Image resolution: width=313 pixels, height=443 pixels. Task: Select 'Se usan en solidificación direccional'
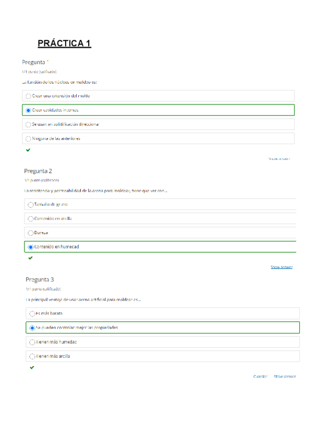(x=28, y=124)
